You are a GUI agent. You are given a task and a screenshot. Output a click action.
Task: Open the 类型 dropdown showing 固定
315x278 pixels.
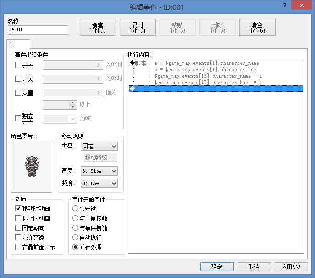pyautogui.click(x=99, y=146)
